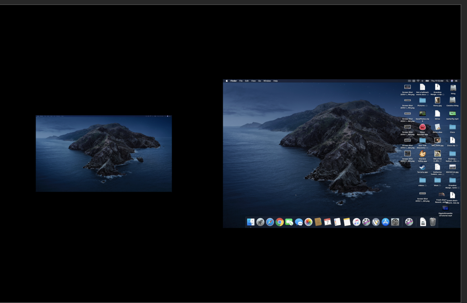The width and height of the screenshot is (467, 303).
Task: Select the Mom folder on desktop
Action: (437, 180)
